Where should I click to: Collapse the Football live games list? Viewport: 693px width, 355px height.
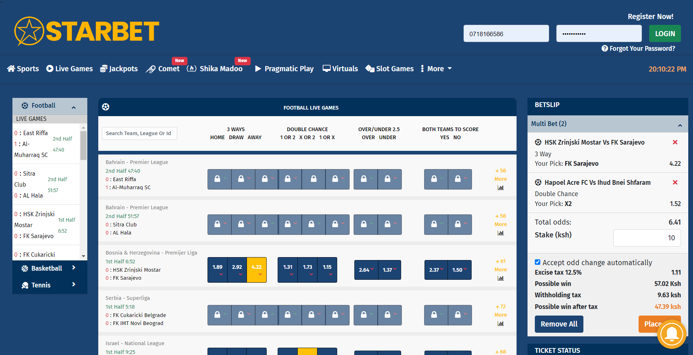point(74,107)
